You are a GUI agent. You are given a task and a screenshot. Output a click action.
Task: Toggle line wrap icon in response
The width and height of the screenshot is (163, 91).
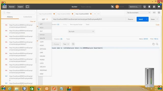[x=73, y=44]
